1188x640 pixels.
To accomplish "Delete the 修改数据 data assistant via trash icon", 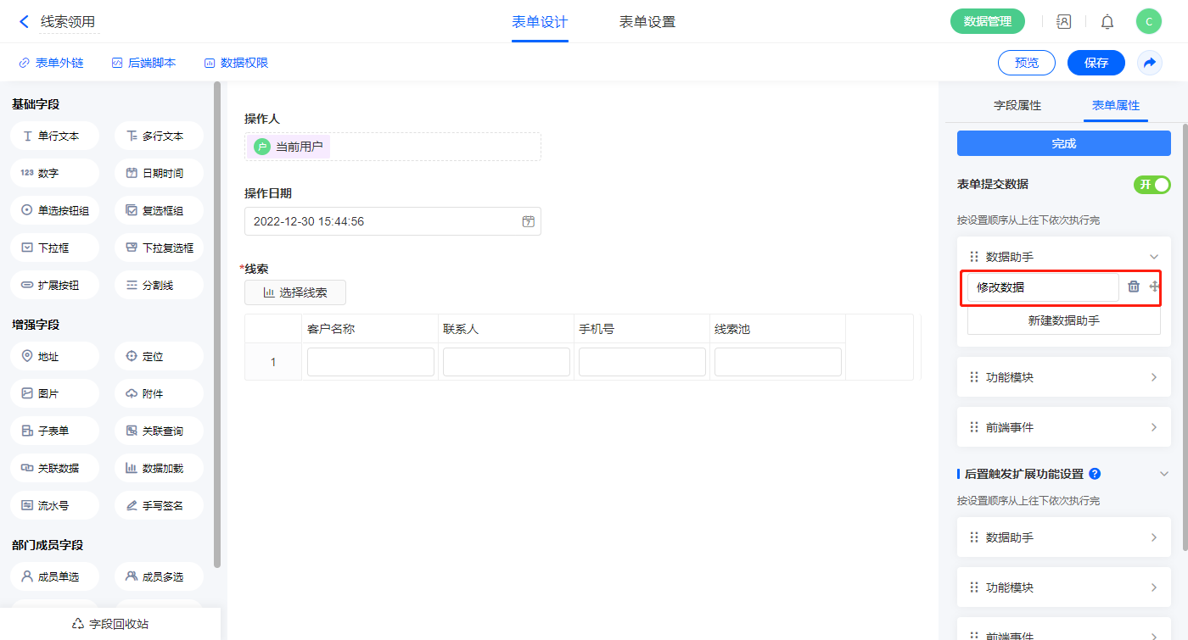I will point(1134,287).
